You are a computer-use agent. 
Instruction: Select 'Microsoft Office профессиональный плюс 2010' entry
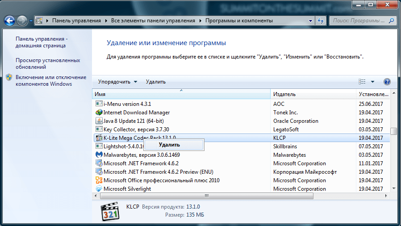161,180
